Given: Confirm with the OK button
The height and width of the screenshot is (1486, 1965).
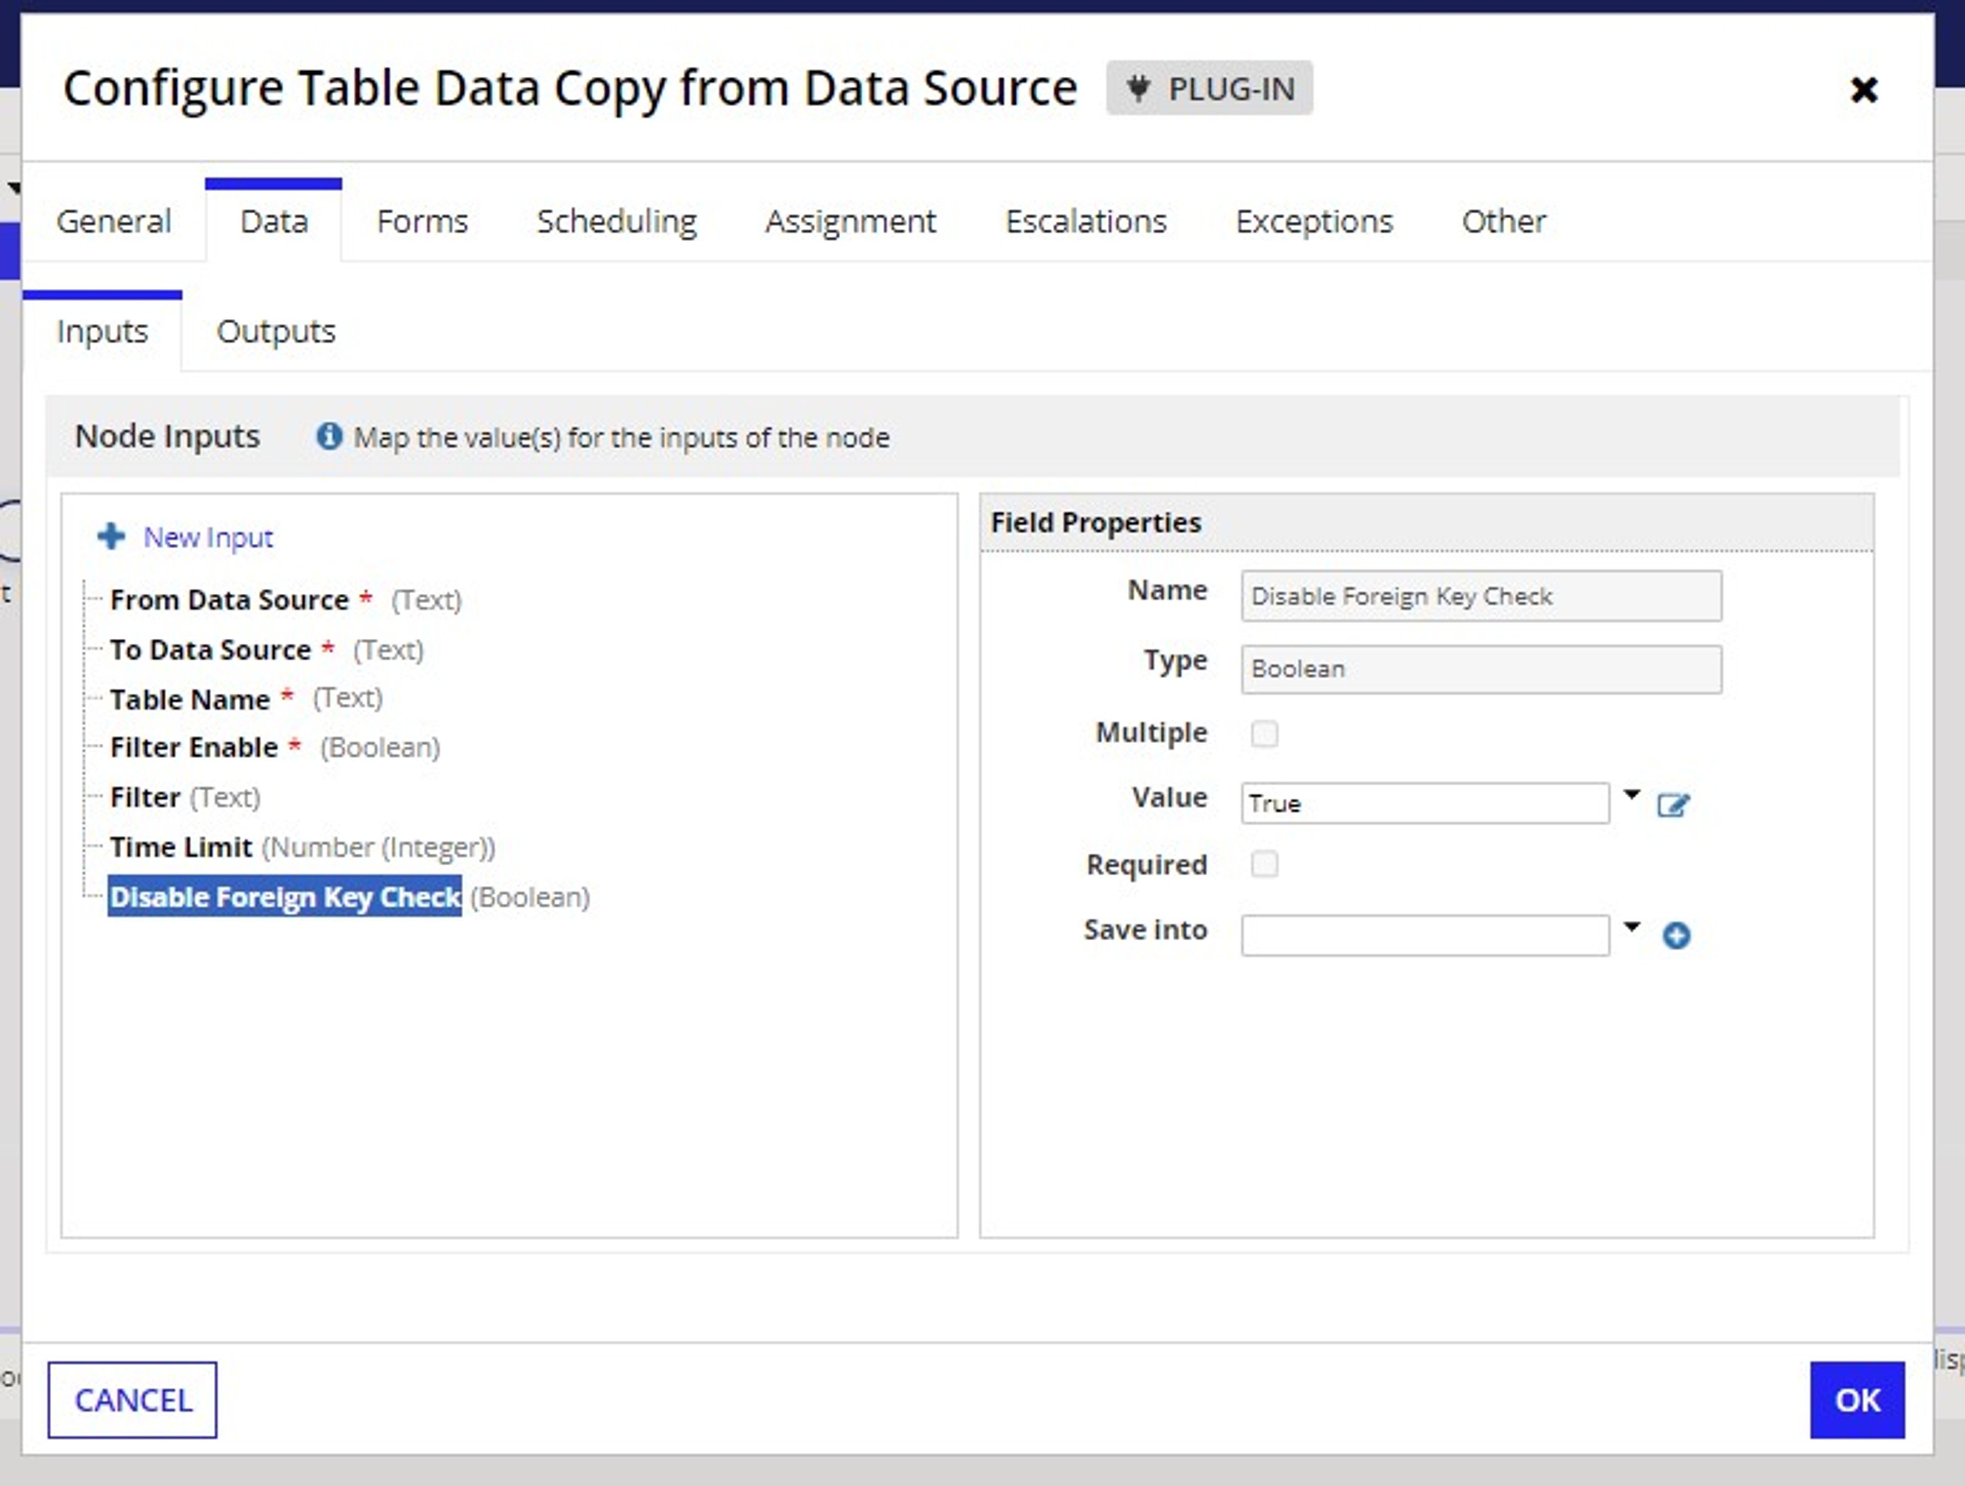Looking at the screenshot, I should [x=1858, y=1400].
